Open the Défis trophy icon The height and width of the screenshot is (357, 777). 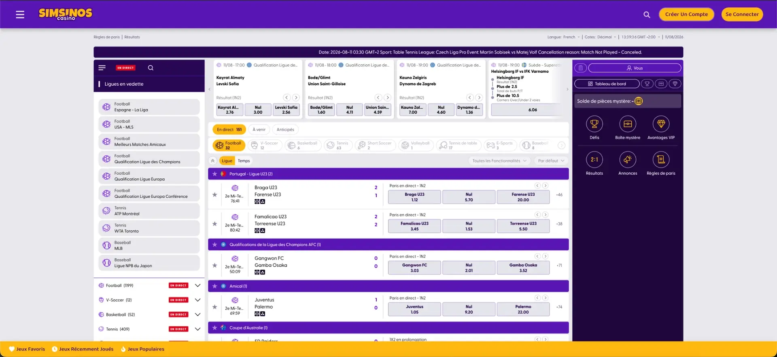tap(594, 124)
